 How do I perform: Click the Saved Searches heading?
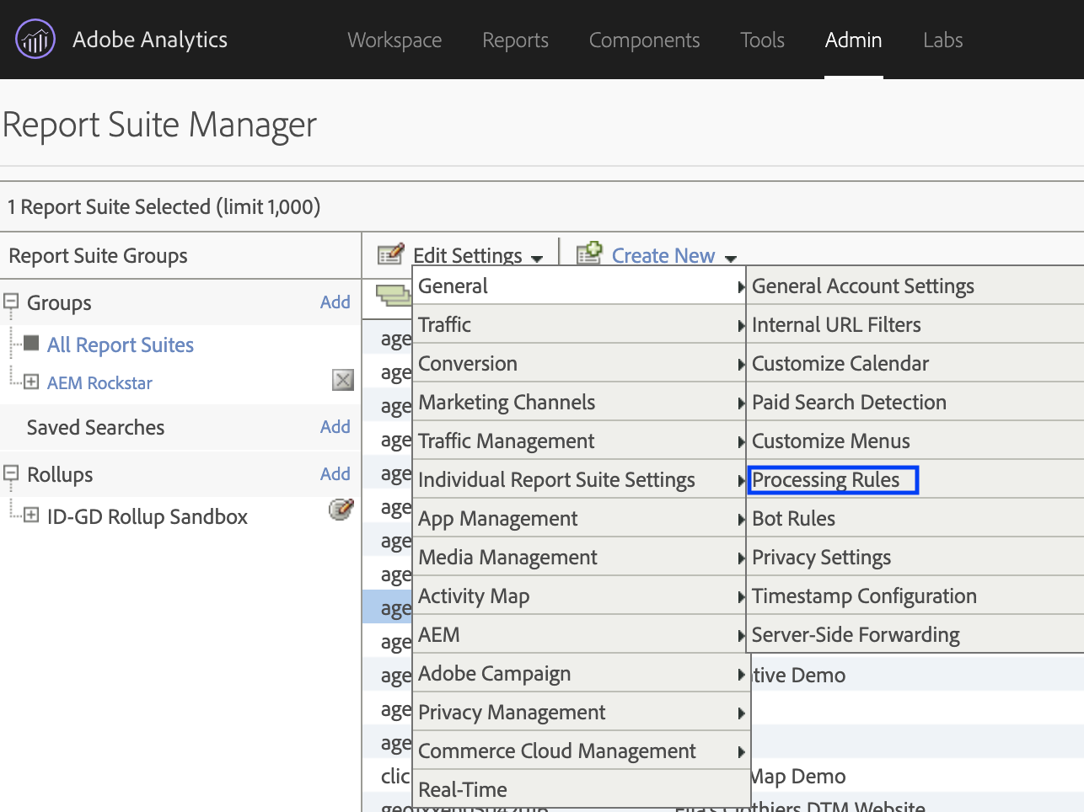pos(96,427)
